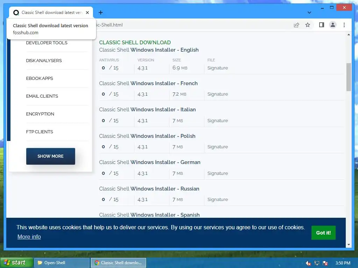Open a new browser tab
This screenshot has width=358, height=268.
[x=101, y=13]
